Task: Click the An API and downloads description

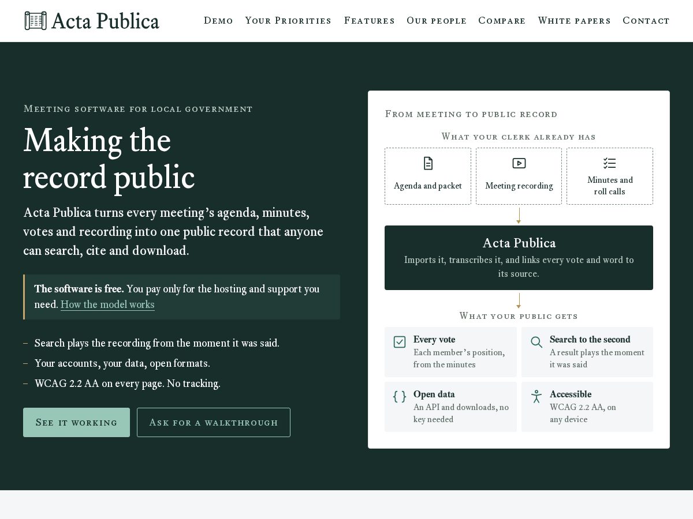Action: [461, 413]
